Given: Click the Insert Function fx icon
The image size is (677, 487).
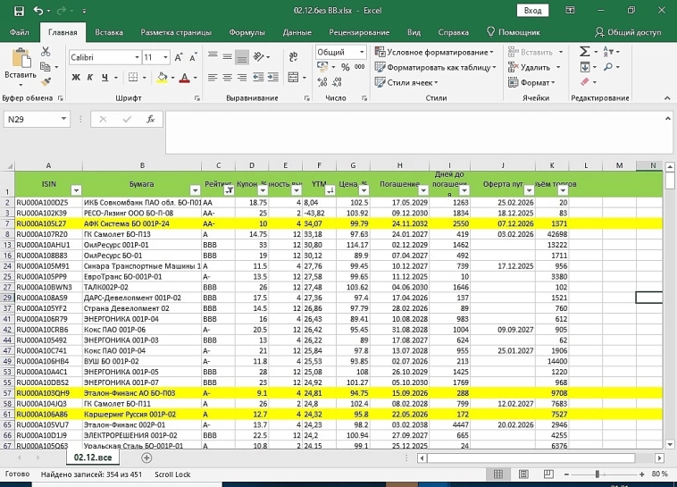Looking at the screenshot, I should click(x=151, y=119).
